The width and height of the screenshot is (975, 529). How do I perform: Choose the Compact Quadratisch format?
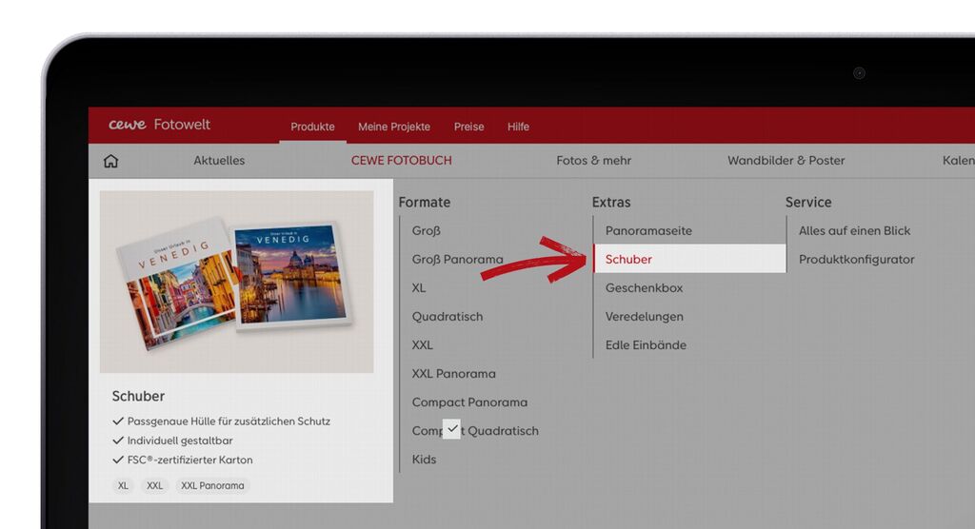[x=475, y=431]
